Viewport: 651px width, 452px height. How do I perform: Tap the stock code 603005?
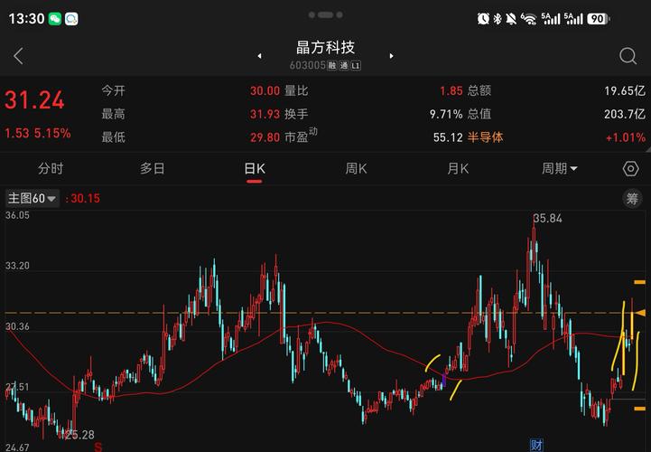tap(307, 65)
